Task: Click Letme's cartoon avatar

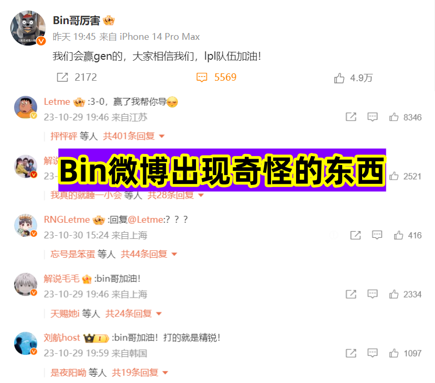Action: pos(26,107)
